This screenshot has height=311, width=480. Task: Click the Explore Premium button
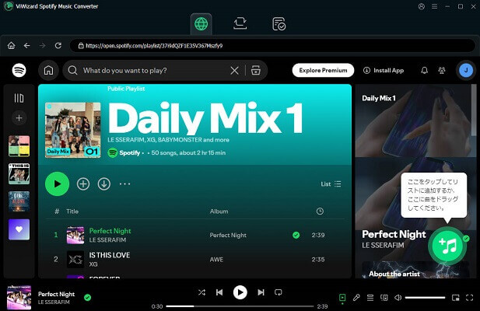pos(323,70)
